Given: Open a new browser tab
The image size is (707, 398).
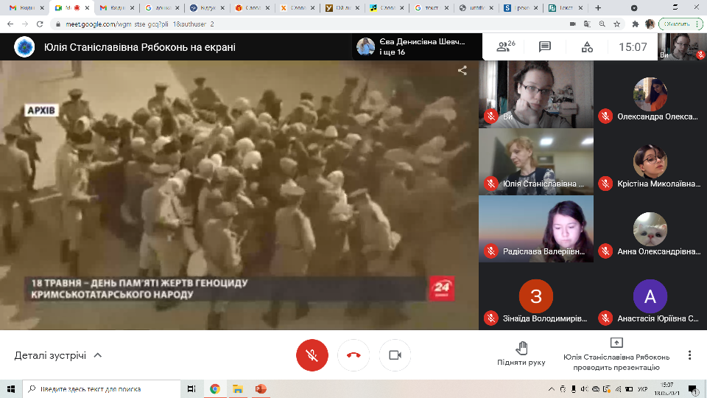Looking at the screenshot, I should (597, 8).
